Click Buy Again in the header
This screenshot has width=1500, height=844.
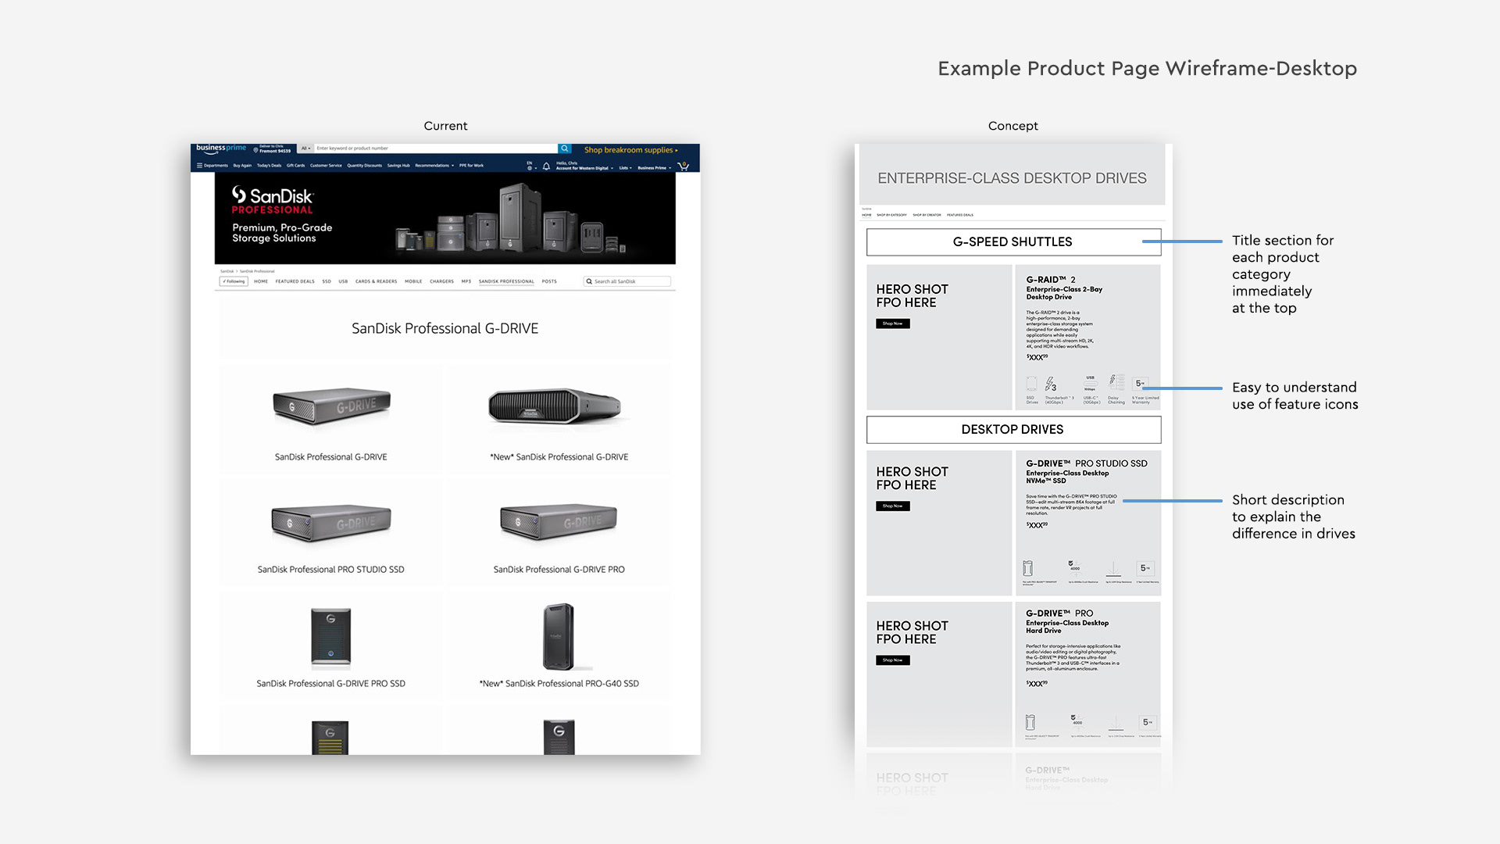pyautogui.click(x=242, y=166)
